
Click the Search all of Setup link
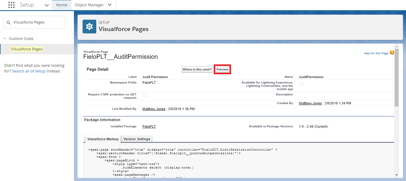click(x=29, y=71)
